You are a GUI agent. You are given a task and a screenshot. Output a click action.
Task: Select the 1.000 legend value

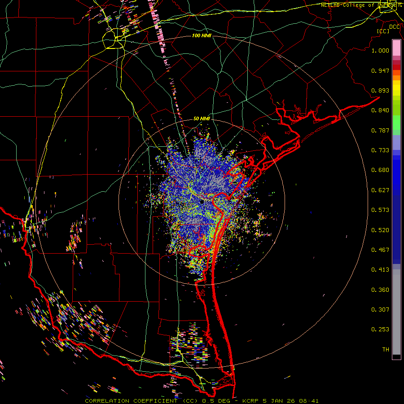pyautogui.click(x=380, y=50)
